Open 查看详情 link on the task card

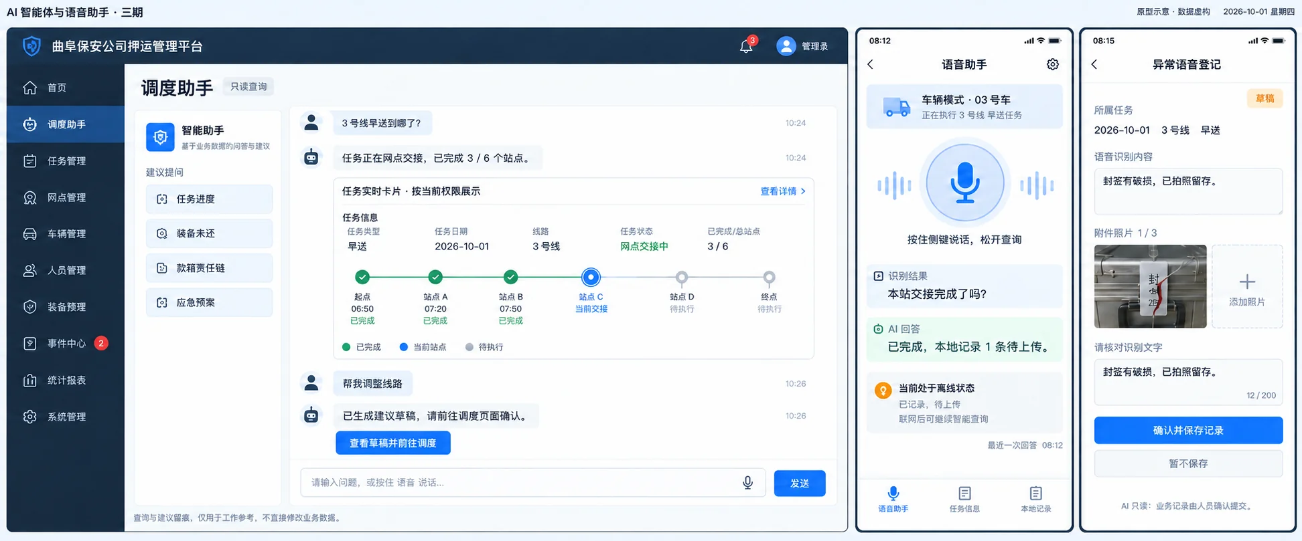782,191
